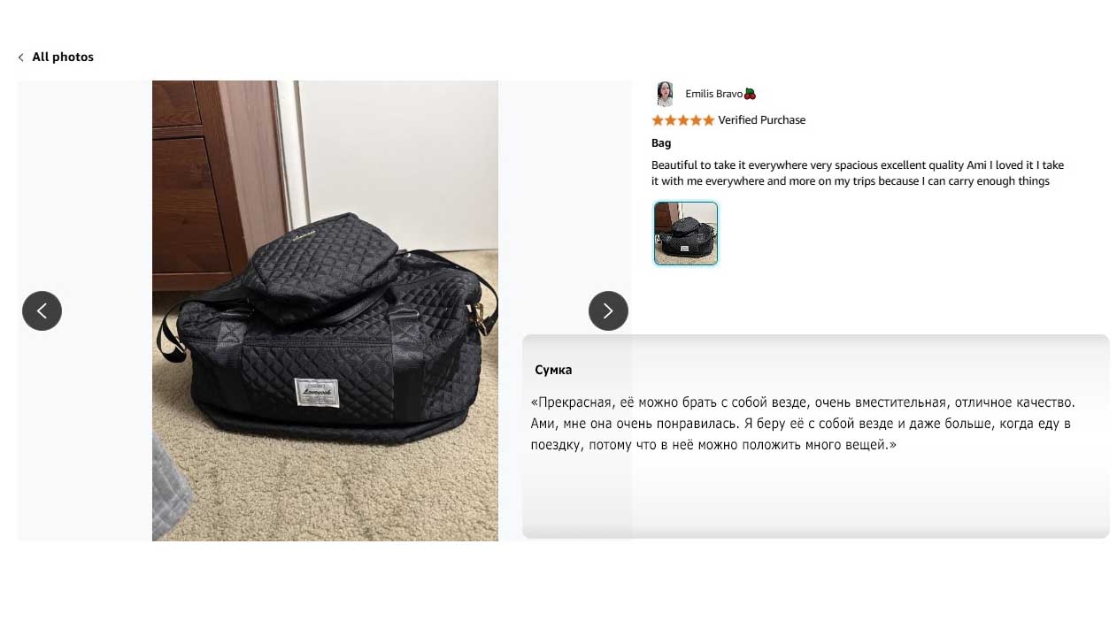Click the back chevron beside All photos
The image size is (1117, 628).
tap(21, 57)
